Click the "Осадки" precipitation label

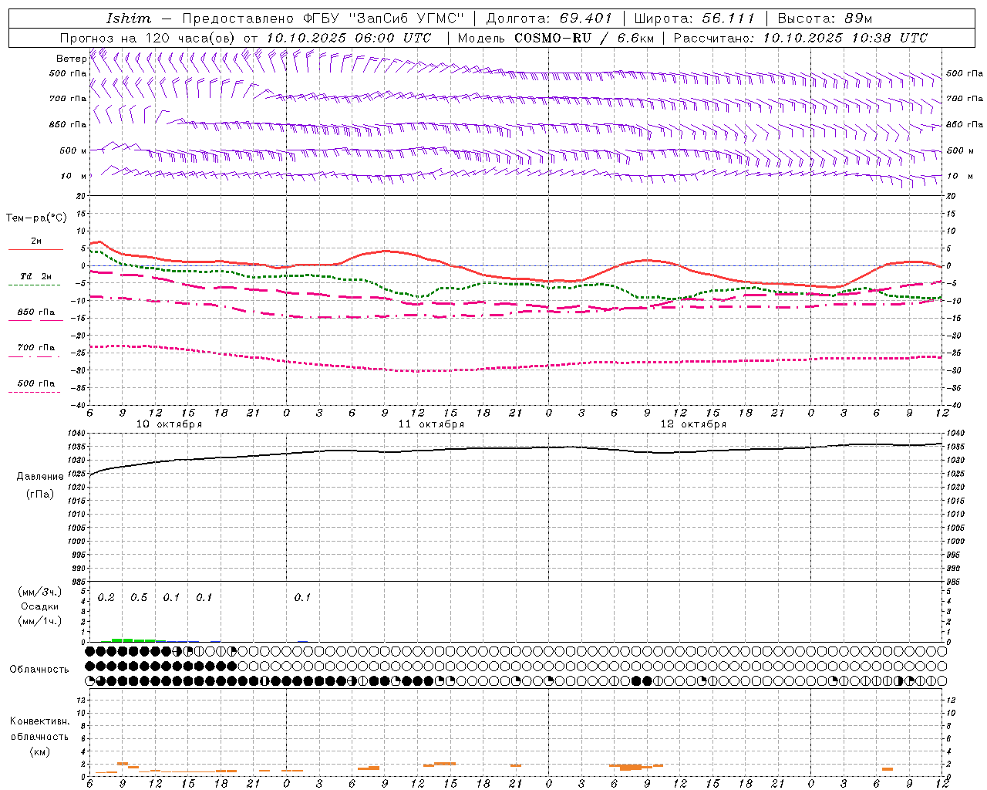40,606
